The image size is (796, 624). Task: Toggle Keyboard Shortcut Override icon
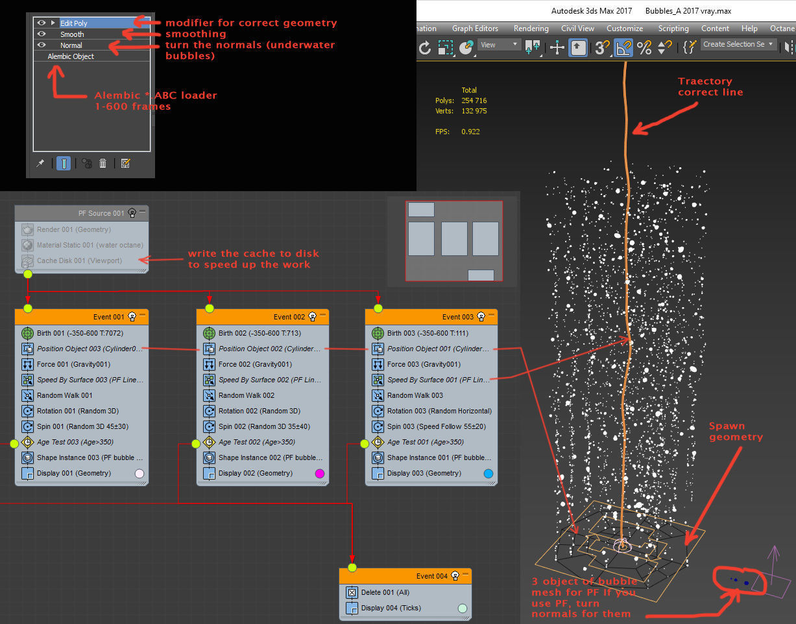tap(579, 47)
